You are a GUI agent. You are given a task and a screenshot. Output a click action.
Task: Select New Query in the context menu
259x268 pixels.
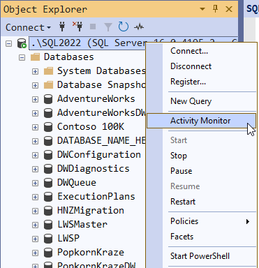click(x=191, y=101)
